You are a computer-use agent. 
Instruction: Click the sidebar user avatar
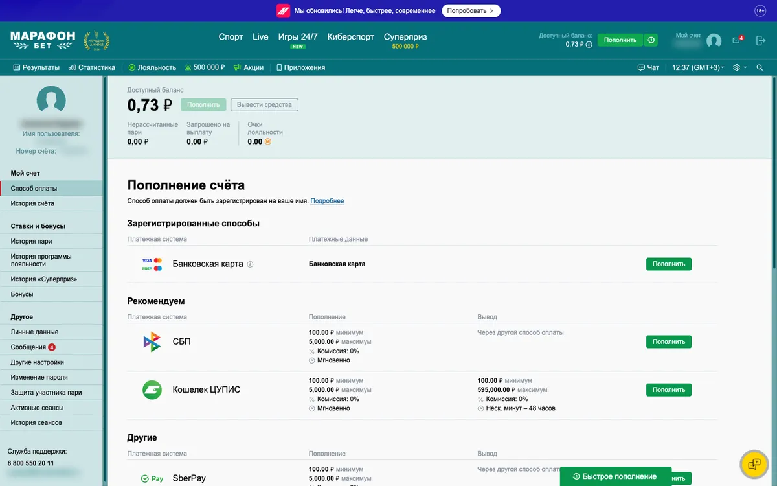[51, 100]
